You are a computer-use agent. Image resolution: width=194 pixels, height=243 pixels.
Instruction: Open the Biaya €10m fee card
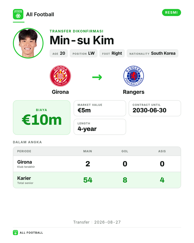[x=41, y=117]
